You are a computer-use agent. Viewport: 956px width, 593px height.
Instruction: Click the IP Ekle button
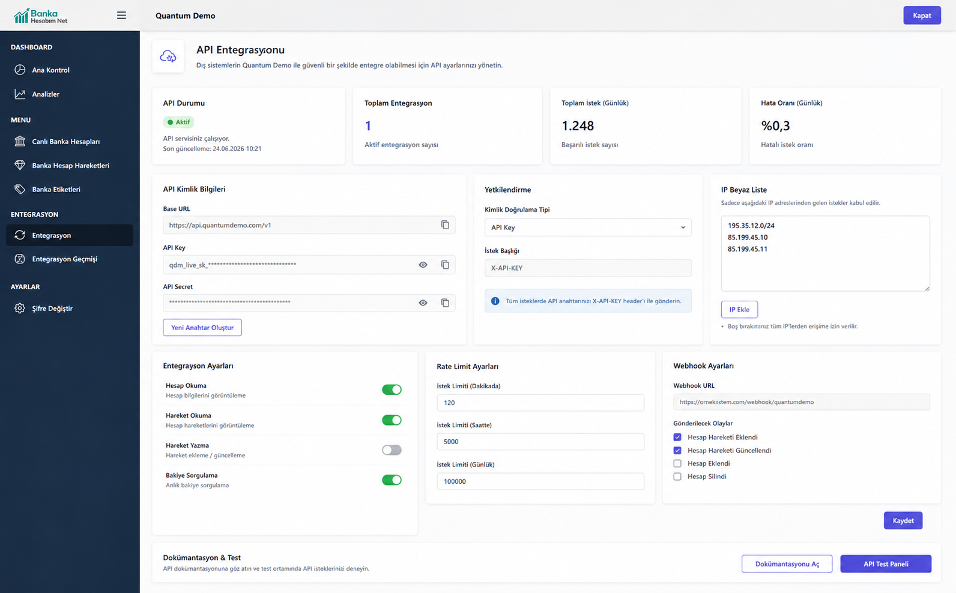(x=739, y=309)
